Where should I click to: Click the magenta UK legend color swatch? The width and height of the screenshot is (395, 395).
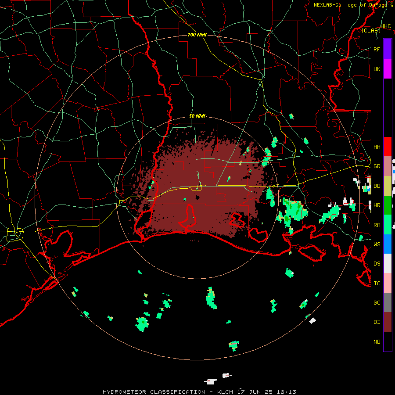pos(388,68)
